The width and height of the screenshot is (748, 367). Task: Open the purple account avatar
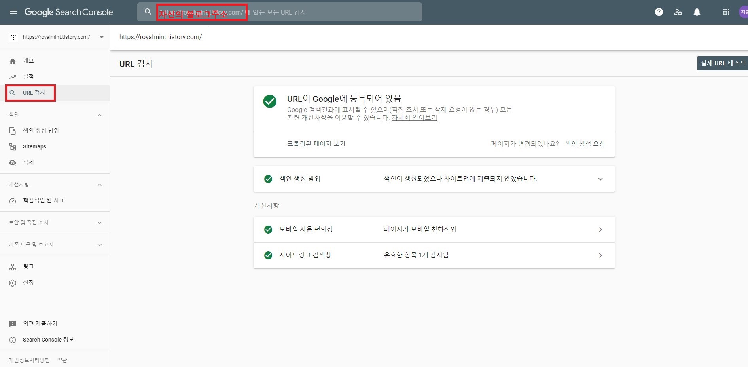(744, 12)
